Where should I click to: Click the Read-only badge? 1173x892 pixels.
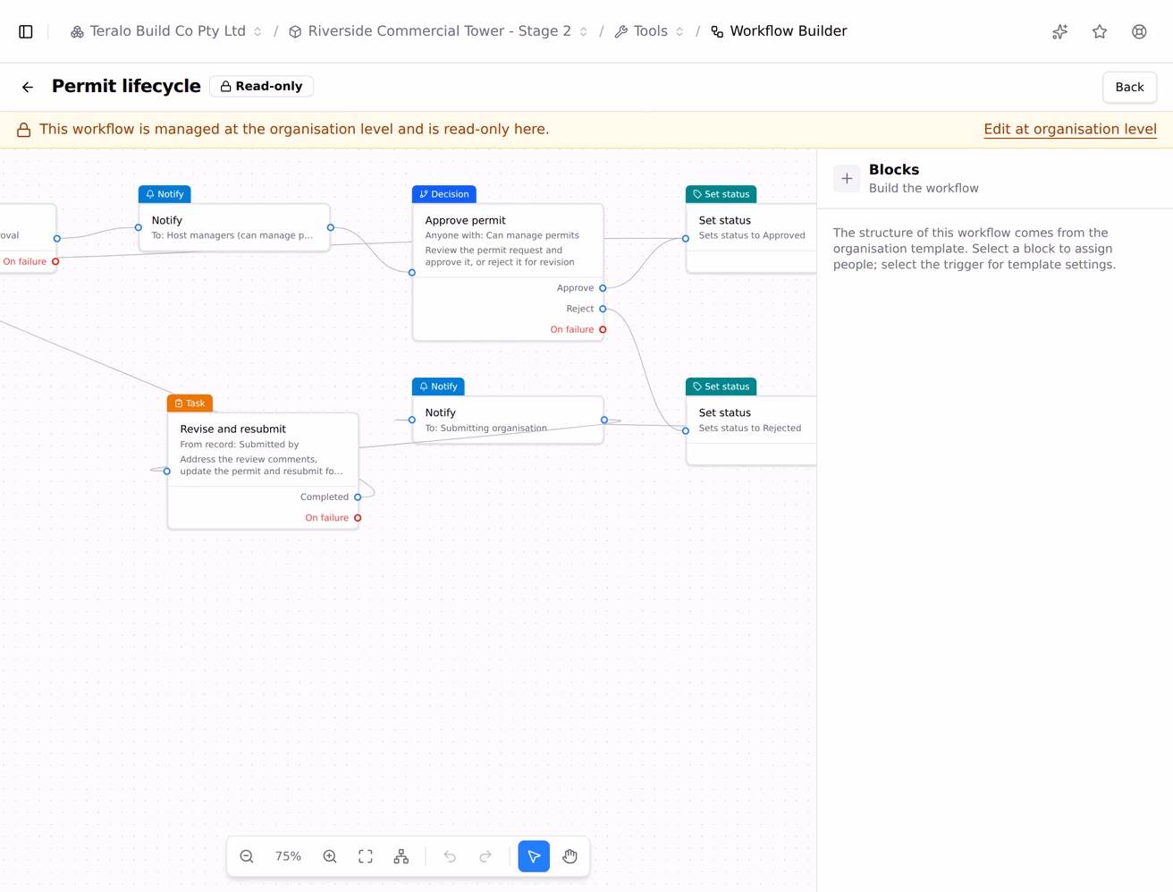pos(261,86)
